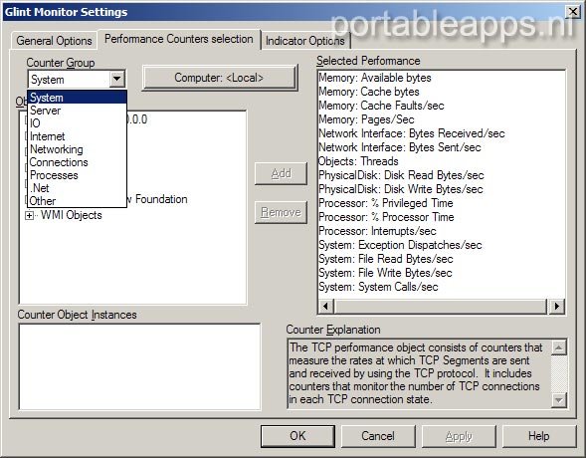The image size is (586, 458).
Task: Select the WMI Objects tree item
Action: coord(72,215)
